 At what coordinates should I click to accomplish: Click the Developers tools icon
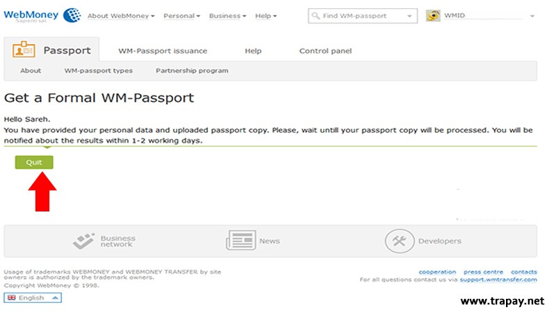tap(399, 241)
